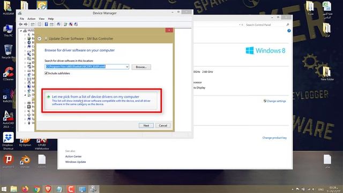Collapse the root computer node in device tree
343x193 pixels.
point(21,31)
